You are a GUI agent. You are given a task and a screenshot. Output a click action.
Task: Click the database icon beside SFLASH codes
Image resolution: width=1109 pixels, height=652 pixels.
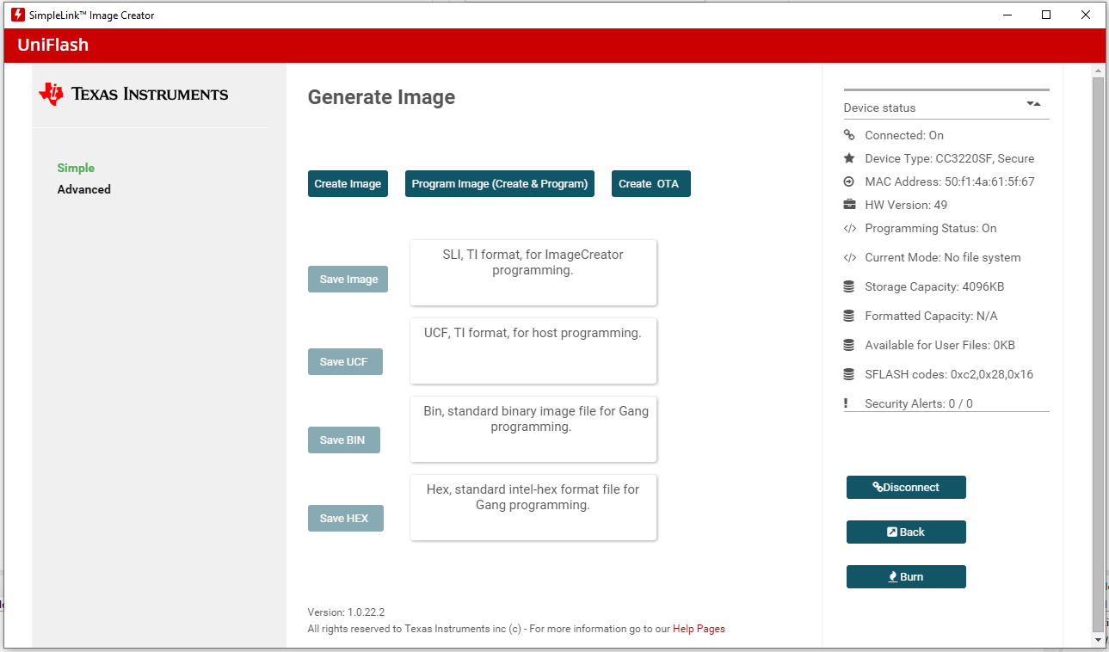point(849,374)
